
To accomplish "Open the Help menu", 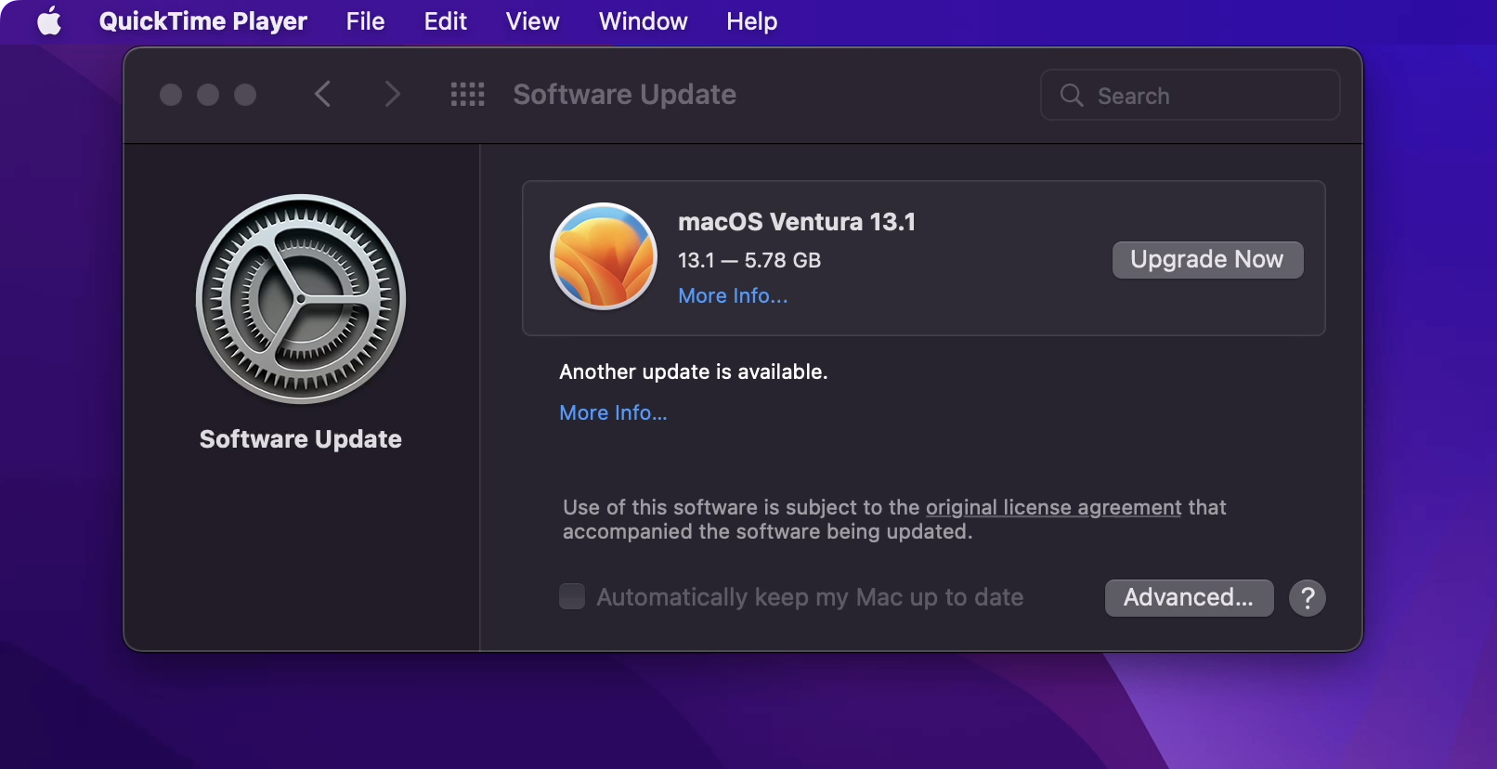I will (x=751, y=20).
